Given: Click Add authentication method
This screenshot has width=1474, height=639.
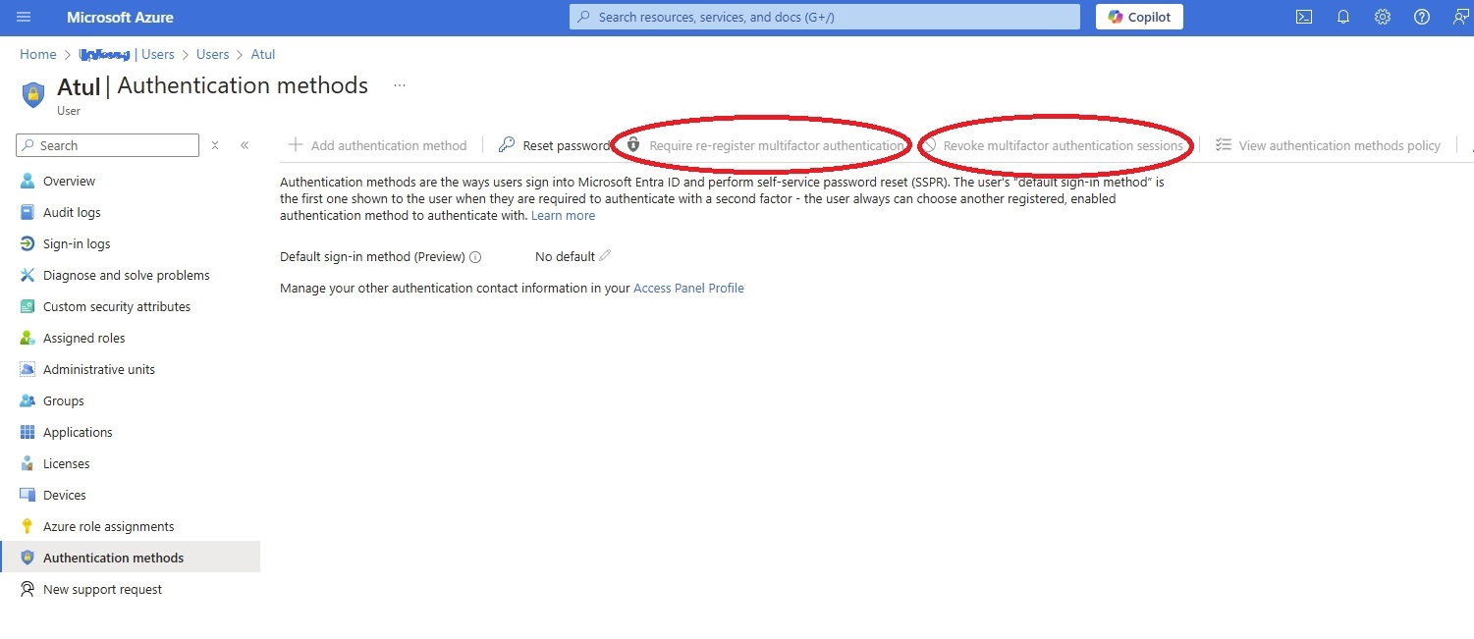Looking at the screenshot, I should click(377, 145).
